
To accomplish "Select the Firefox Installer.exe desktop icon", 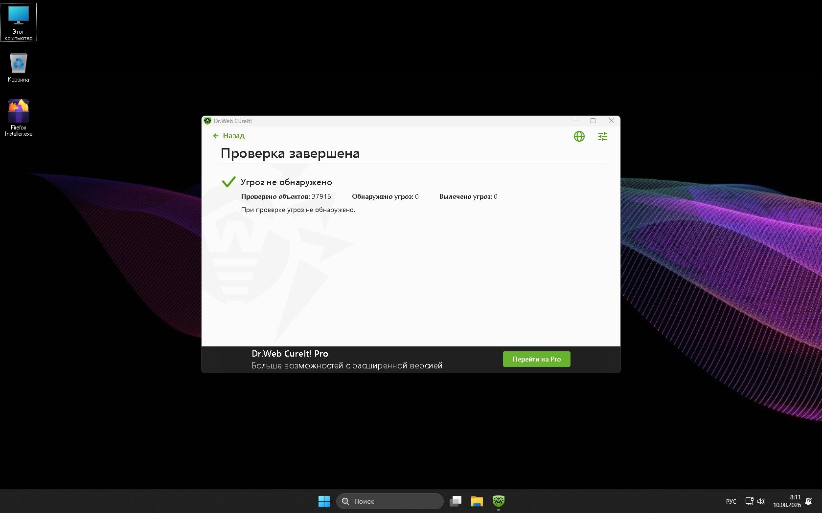I will 19,118.
